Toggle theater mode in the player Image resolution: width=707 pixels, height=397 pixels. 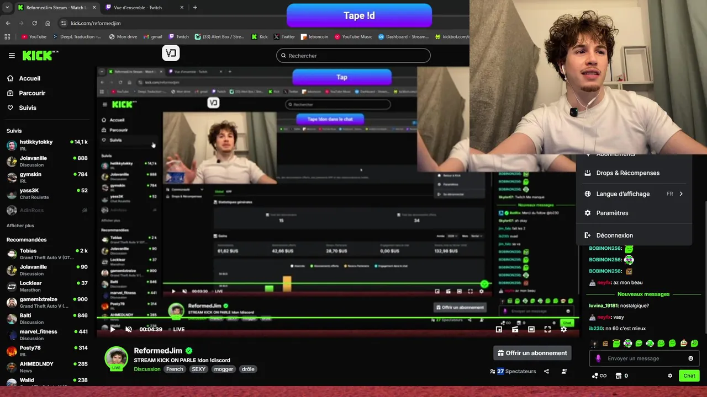click(531, 329)
